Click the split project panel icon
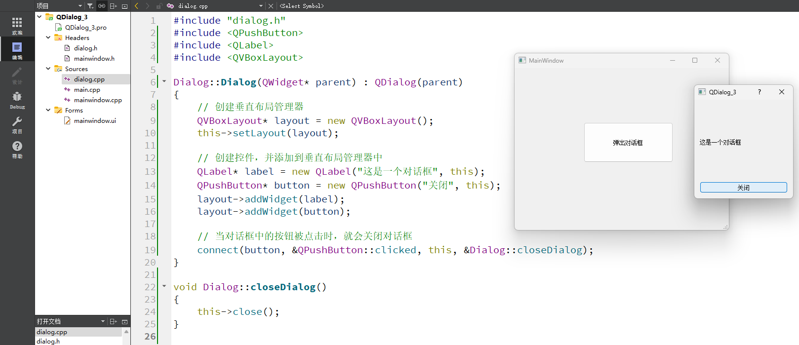The width and height of the screenshot is (799, 345). tap(113, 6)
